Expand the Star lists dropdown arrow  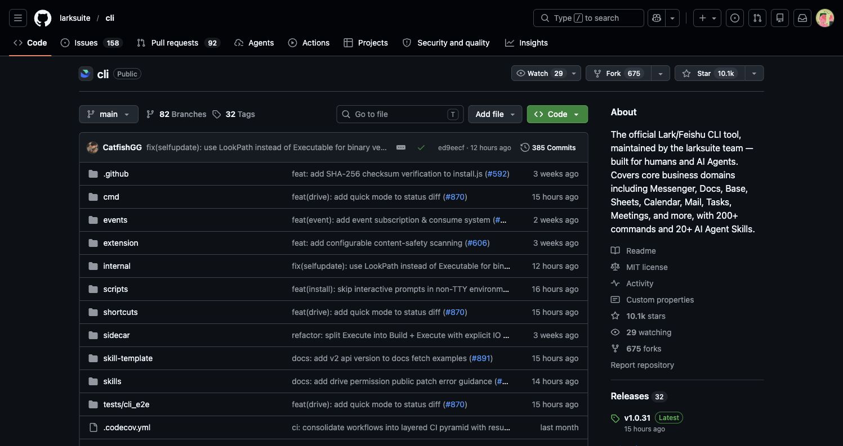[x=754, y=74]
